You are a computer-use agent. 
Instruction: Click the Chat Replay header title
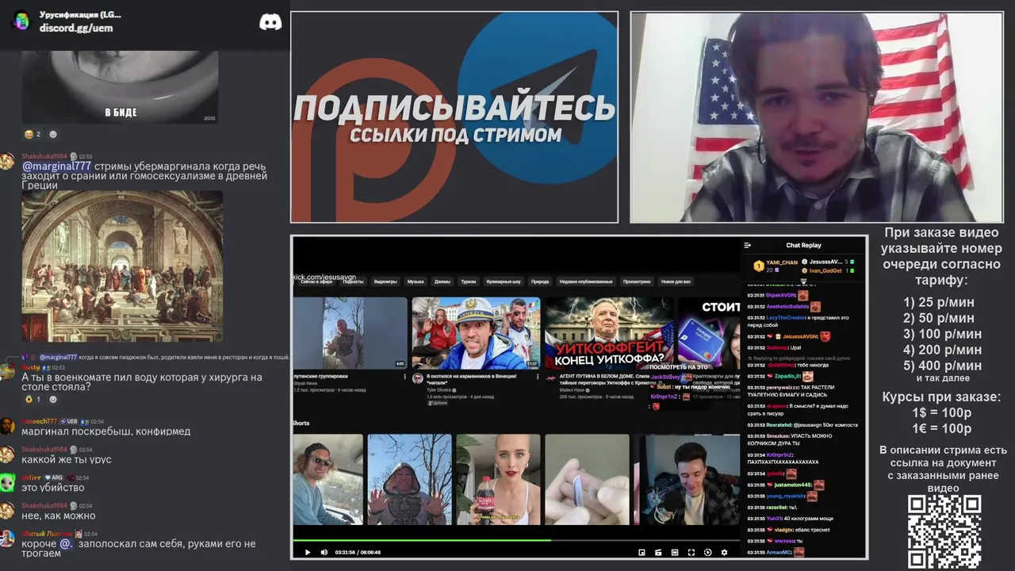coord(803,245)
